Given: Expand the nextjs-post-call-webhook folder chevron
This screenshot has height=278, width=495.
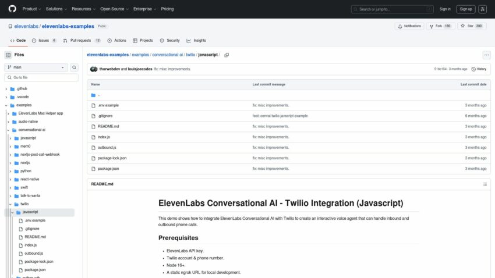Looking at the screenshot, I should coord(10,155).
